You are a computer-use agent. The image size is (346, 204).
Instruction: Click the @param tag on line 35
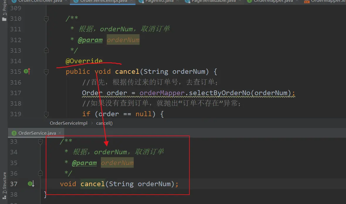84,163
